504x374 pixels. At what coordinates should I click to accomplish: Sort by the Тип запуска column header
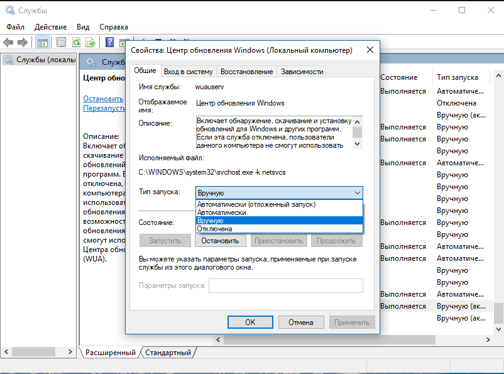(x=461, y=77)
